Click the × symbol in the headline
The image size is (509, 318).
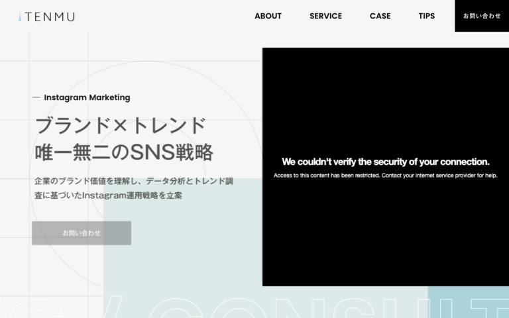pos(121,126)
